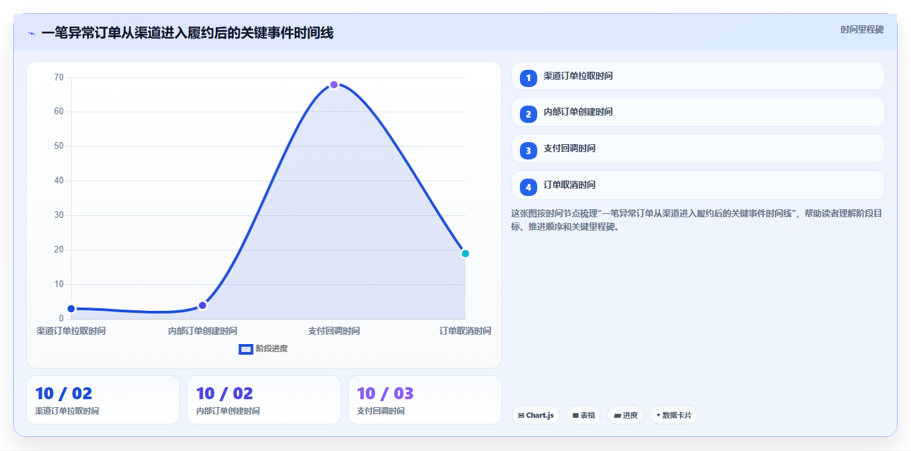The height and width of the screenshot is (451, 911).
Task: Click the 进度 tag chip
Action: (x=625, y=415)
